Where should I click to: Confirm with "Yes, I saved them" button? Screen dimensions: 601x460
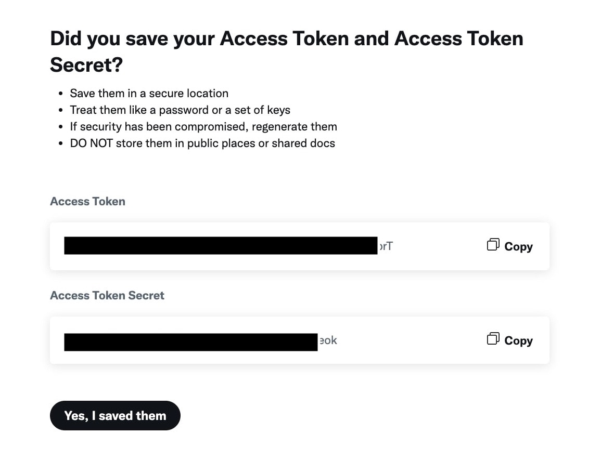(115, 415)
